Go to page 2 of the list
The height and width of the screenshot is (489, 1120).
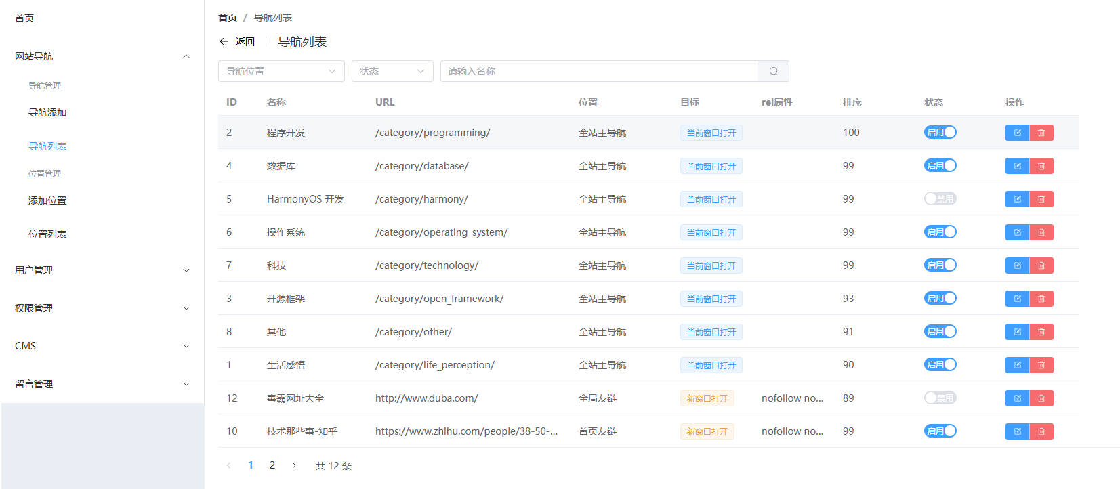tap(272, 465)
